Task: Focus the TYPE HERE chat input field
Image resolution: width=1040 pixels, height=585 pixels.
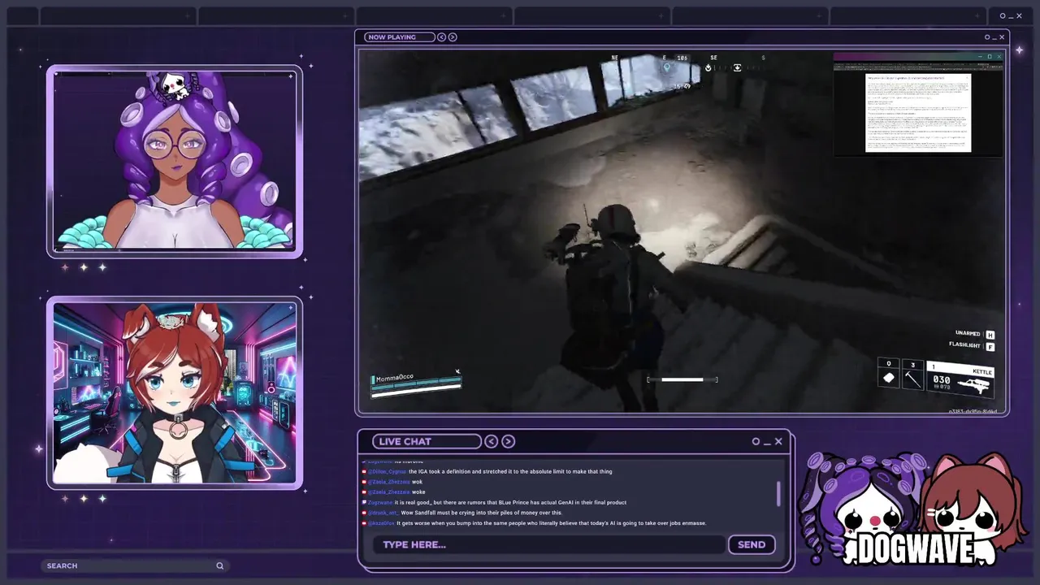Action: click(x=549, y=544)
